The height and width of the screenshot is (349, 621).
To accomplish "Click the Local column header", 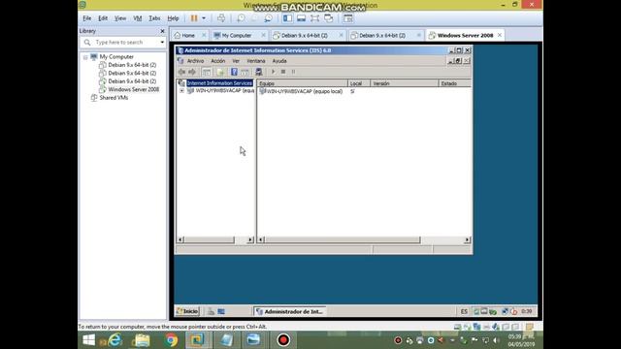I will click(x=359, y=83).
